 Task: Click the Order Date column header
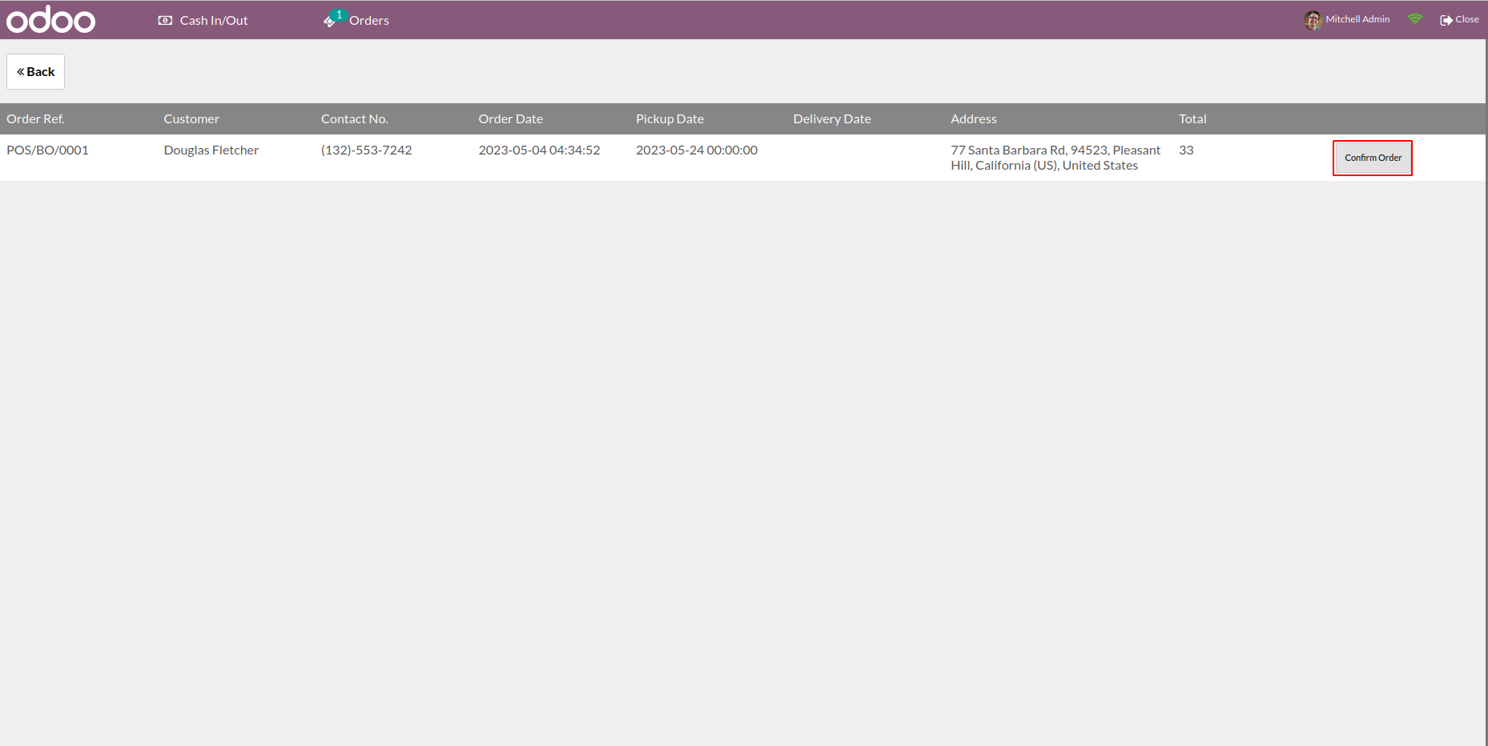(x=511, y=119)
